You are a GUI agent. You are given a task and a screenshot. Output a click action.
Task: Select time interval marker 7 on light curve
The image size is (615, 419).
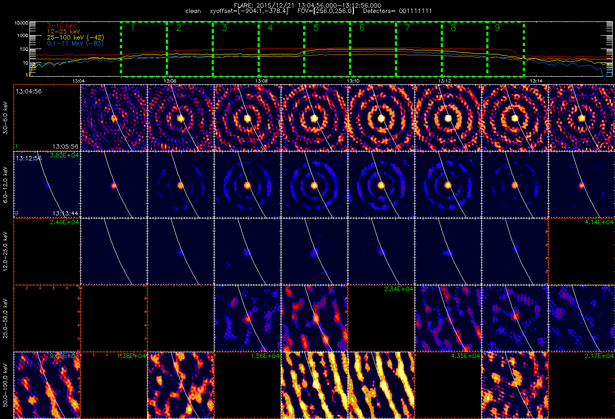point(407,28)
